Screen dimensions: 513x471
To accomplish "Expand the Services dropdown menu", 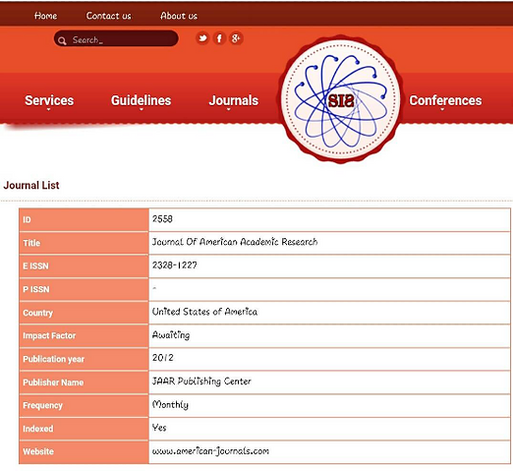I will 49,101.
